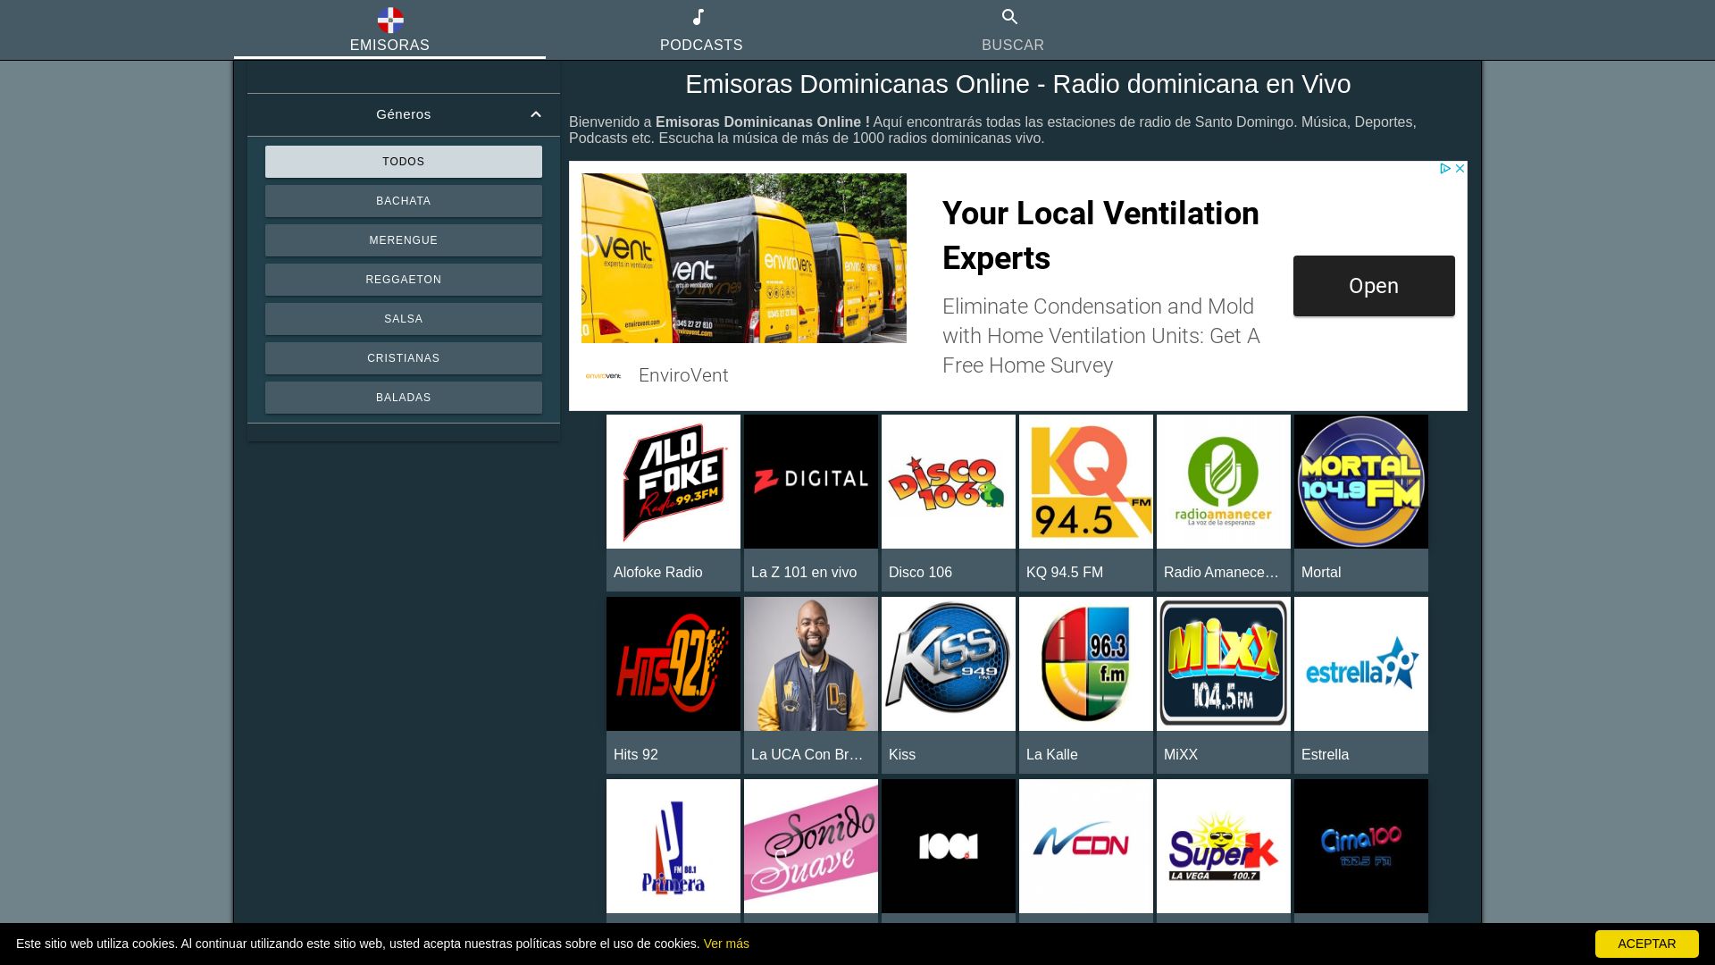Close the EnviroVent ad with X
Image resolution: width=1715 pixels, height=965 pixels.
click(1460, 168)
